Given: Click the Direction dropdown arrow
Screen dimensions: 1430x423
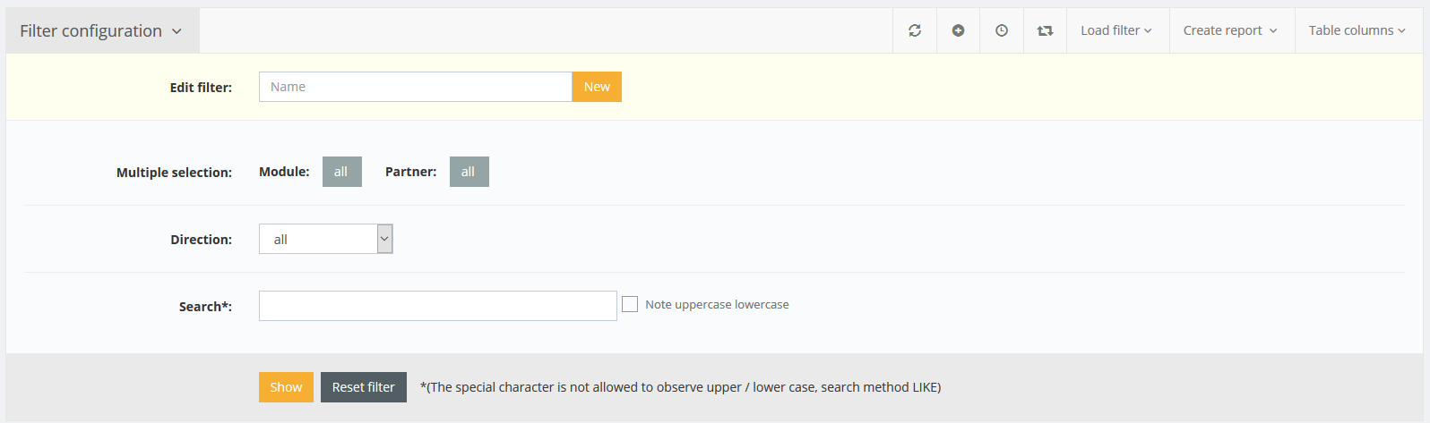Looking at the screenshot, I should (x=384, y=239).
